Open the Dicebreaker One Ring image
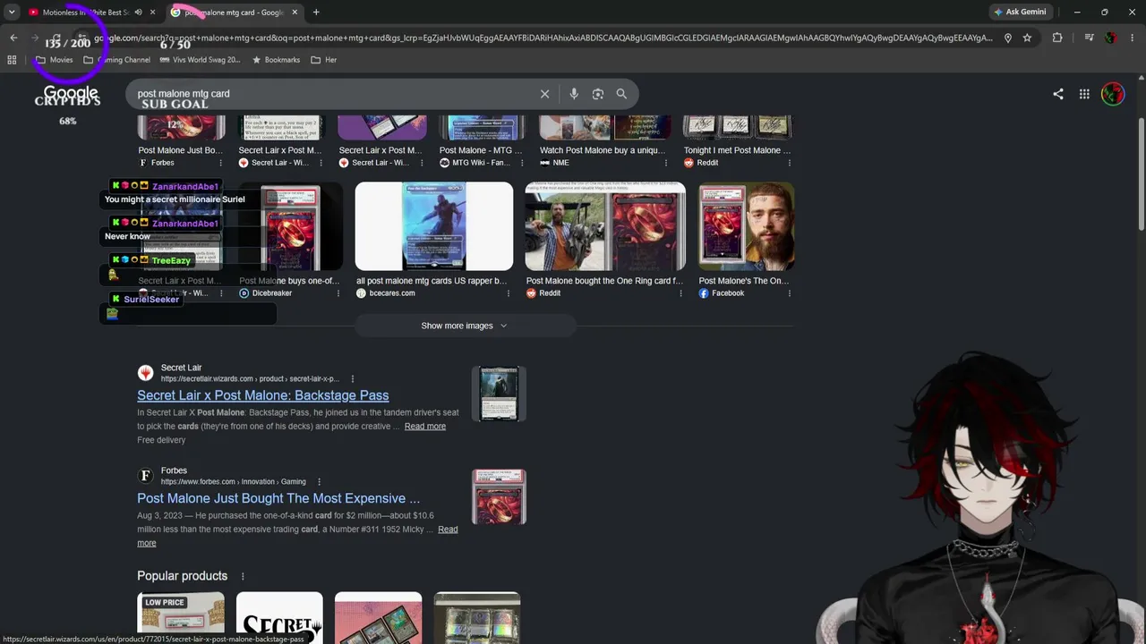 [x=291, y=226]
